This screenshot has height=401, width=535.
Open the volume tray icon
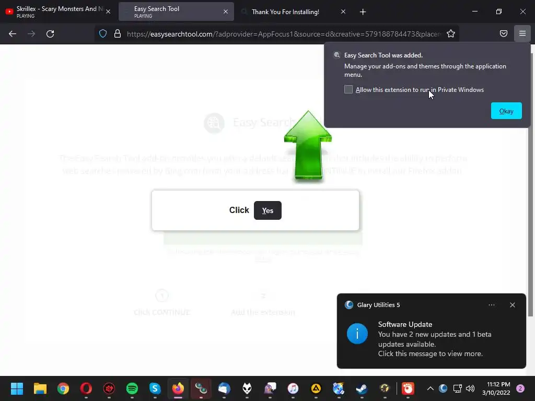click(470, 388)
